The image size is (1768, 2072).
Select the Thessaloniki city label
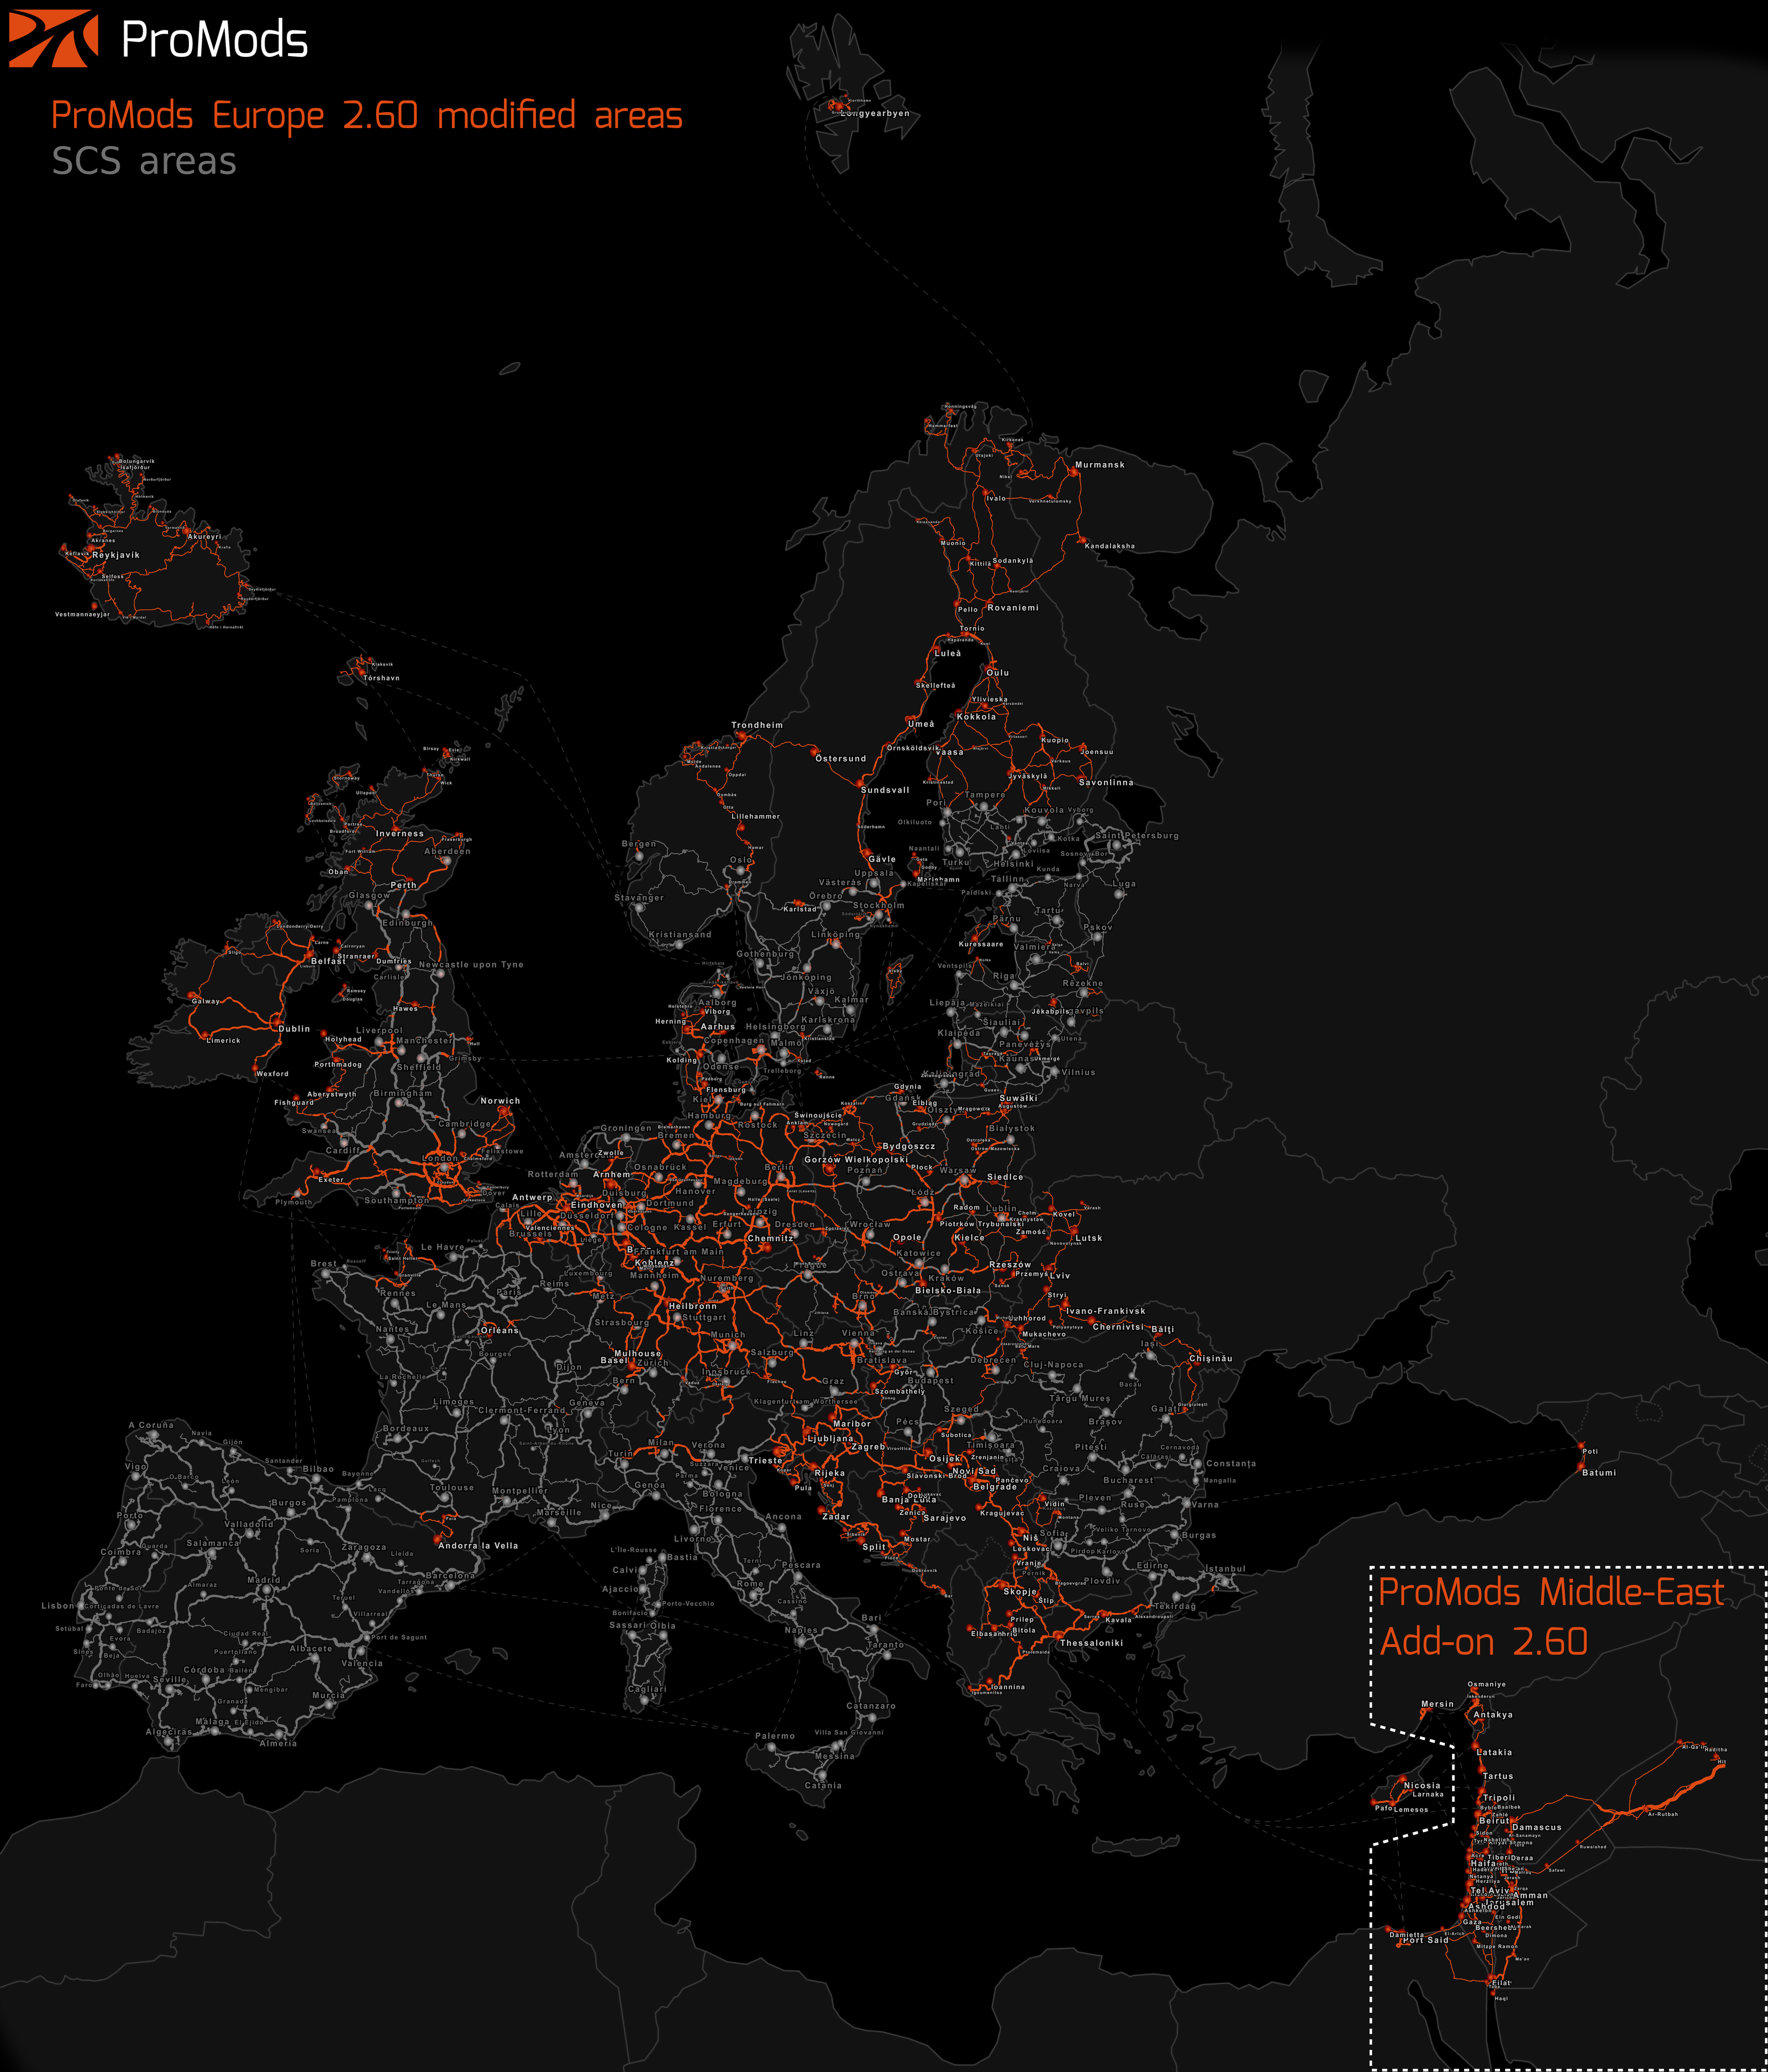point(1091,1643)
